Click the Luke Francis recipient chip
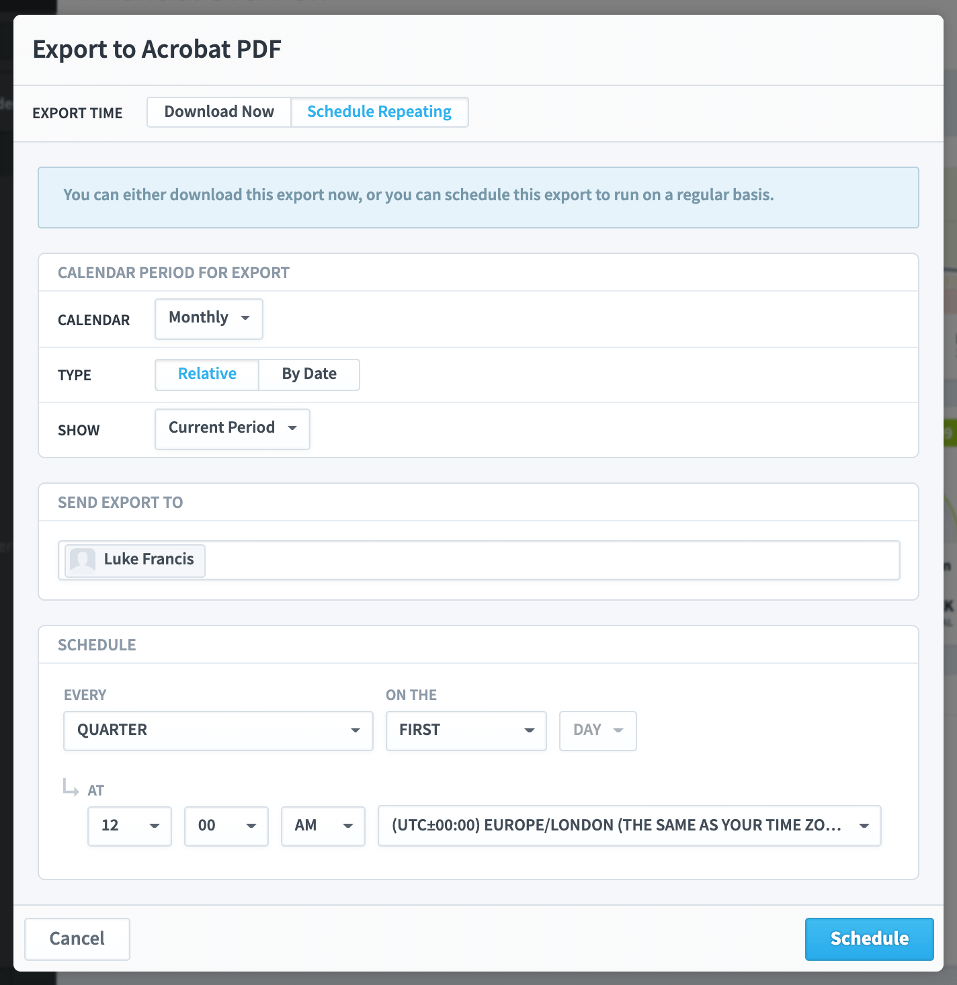Screen dimensions: 957x985 [135, 560]
